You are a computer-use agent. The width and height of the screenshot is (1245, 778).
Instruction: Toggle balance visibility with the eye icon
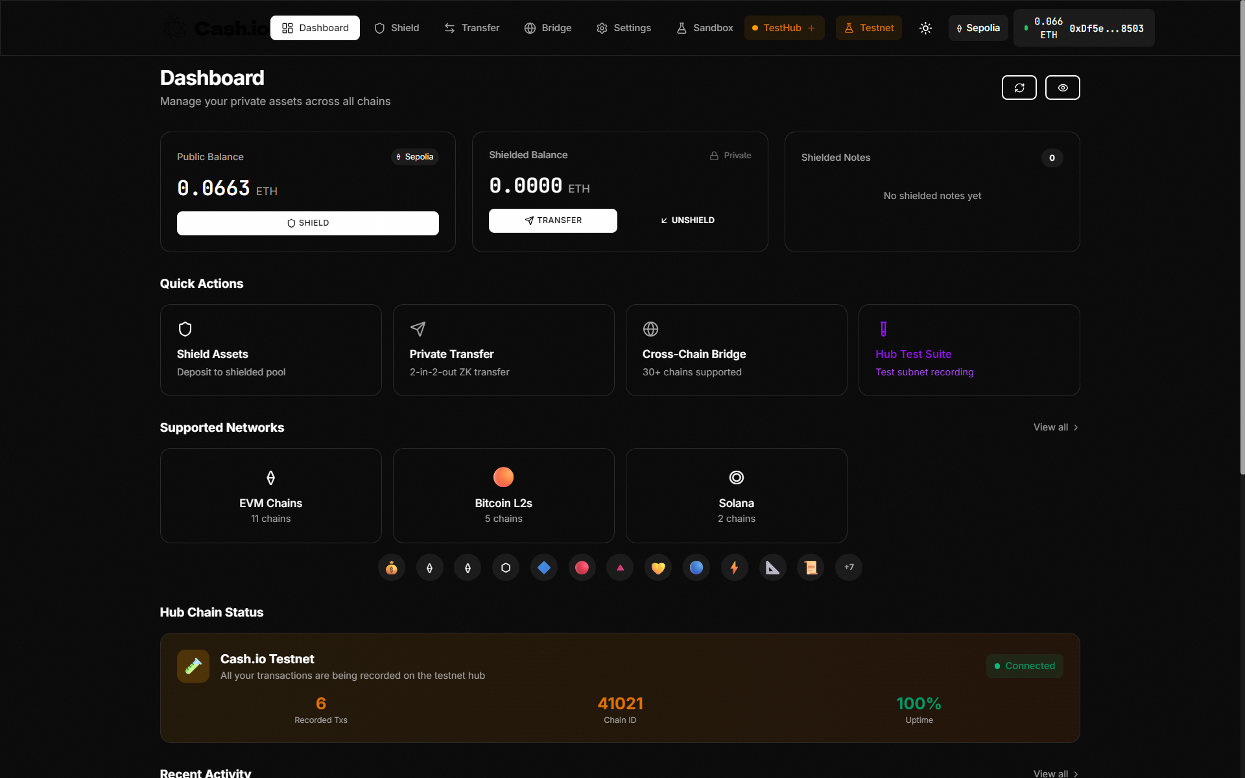click(1062, 88)
